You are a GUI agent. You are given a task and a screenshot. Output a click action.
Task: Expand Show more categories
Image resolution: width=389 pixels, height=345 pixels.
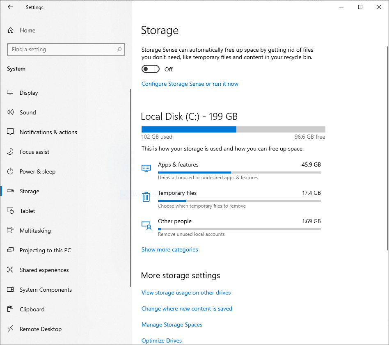point(169,249)
